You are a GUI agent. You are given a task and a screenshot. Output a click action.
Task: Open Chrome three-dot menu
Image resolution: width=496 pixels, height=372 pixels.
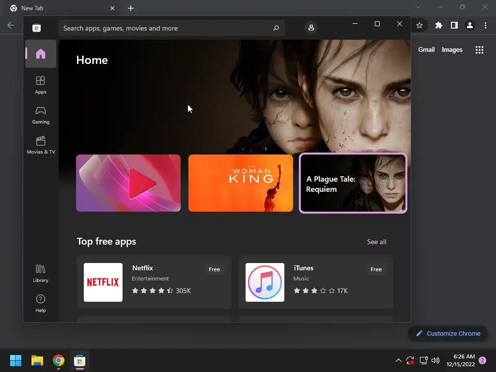[x=485, y=25]
